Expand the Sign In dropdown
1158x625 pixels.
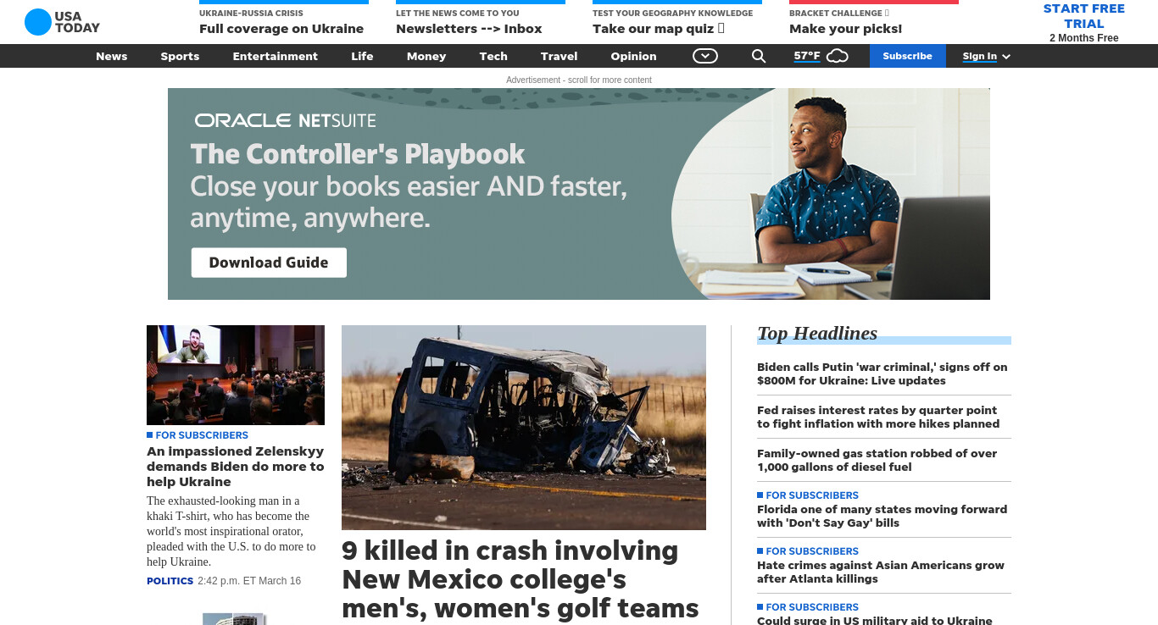(x=986, y=56)
